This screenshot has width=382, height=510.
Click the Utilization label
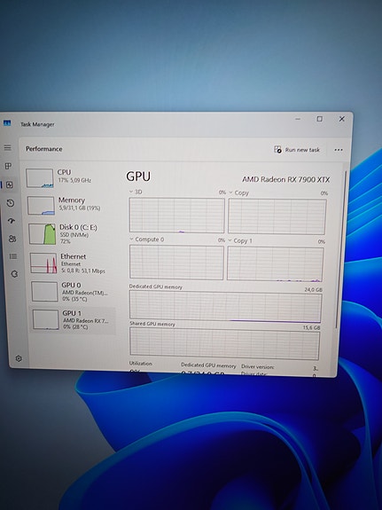140,364
